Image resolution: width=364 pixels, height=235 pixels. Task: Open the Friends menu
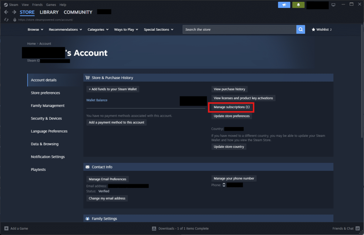click(x=37, y=5)
